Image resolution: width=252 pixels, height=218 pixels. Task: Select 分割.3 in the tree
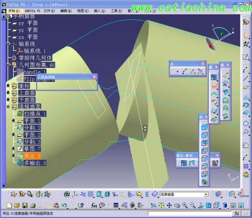[x=32, y=141]
